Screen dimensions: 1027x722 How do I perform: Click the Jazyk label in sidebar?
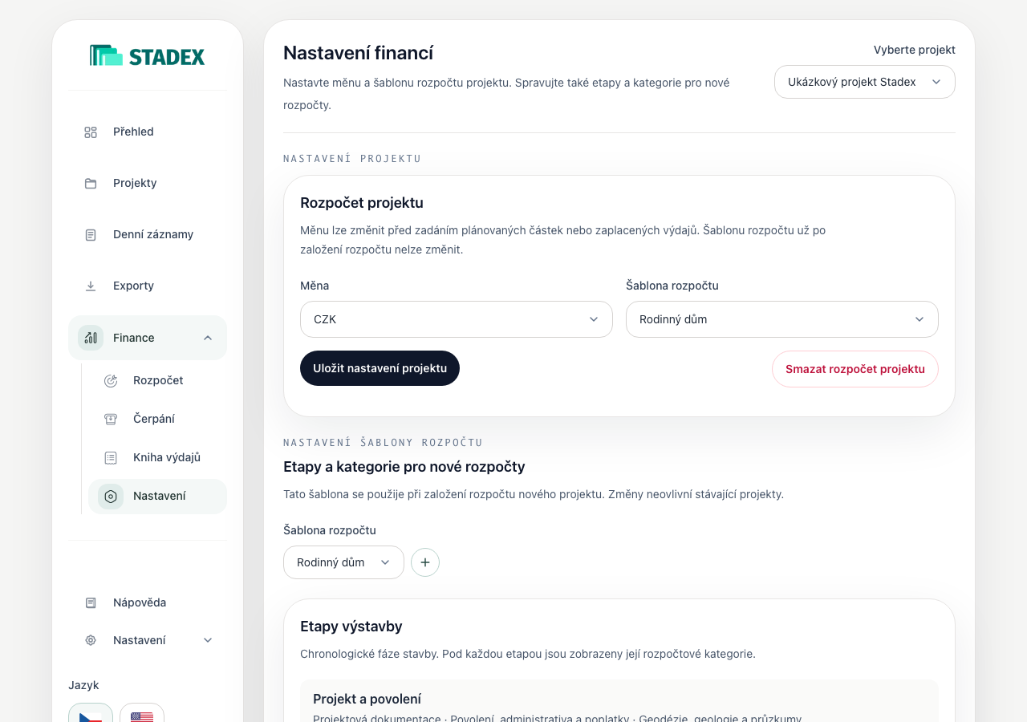click(x=83, y=685)
